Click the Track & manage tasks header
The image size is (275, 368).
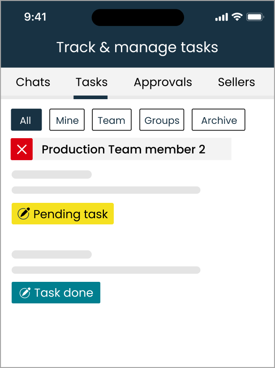click(137, 47)
